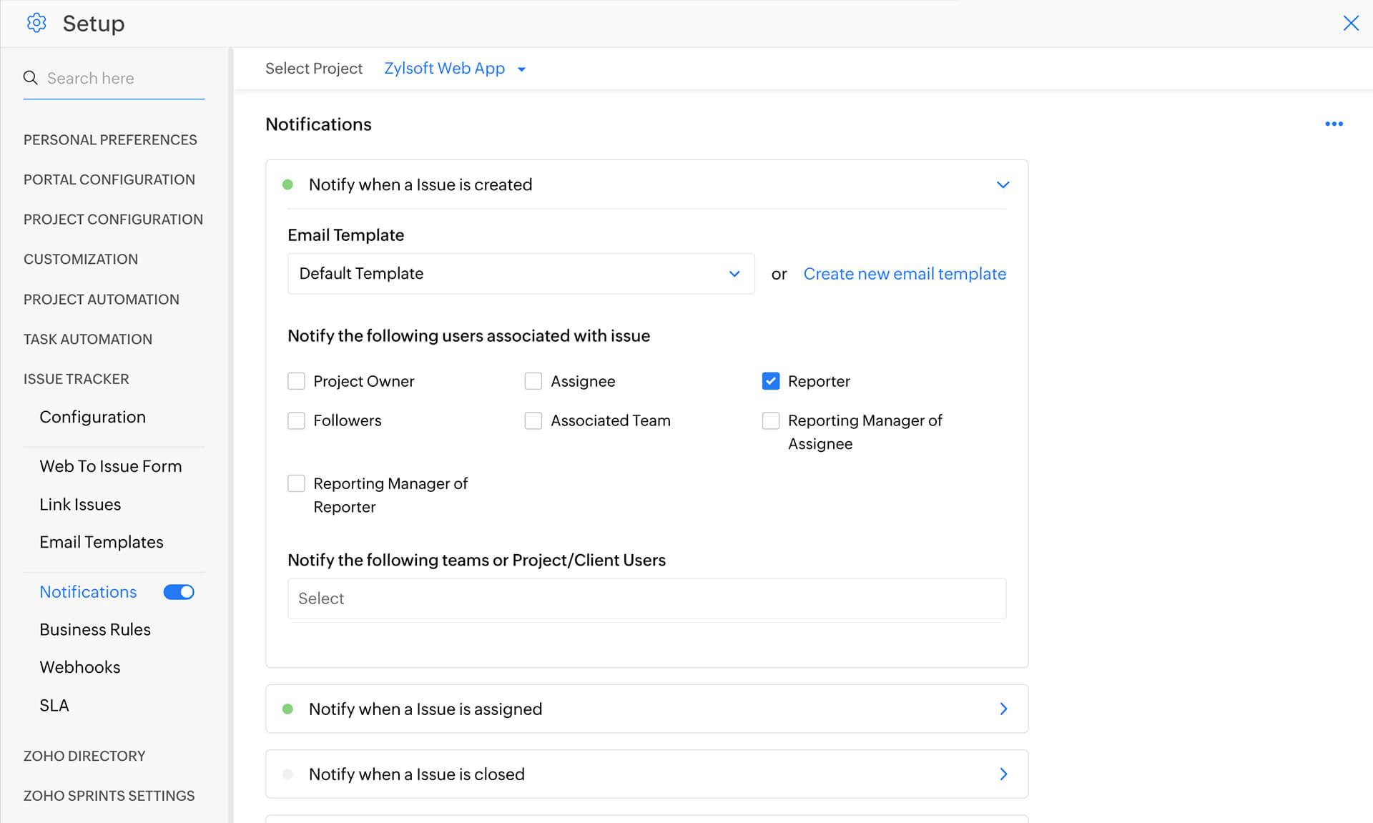The width and height of the screenshot is (1373, 823).
Task: Open SLA settings
Action: coord(54,705)
